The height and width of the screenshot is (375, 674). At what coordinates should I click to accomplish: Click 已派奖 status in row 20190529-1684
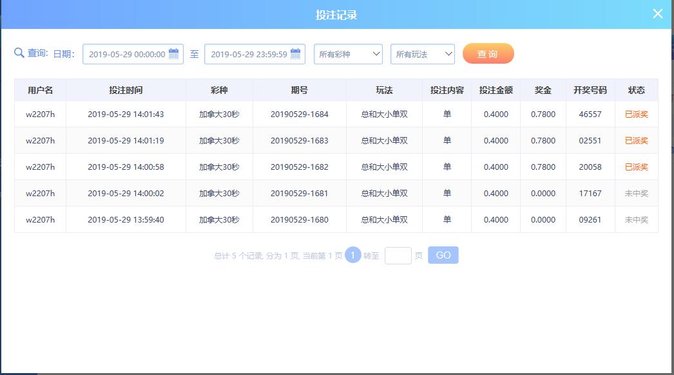click(636, 114)
